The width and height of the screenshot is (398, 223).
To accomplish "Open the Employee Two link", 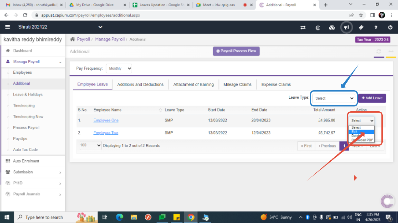I will tap(106, 133).
